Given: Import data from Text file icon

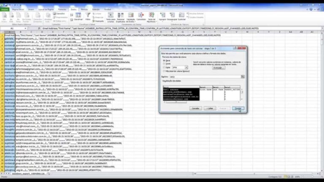Looking at the screenshot, I should click(19, 17).
